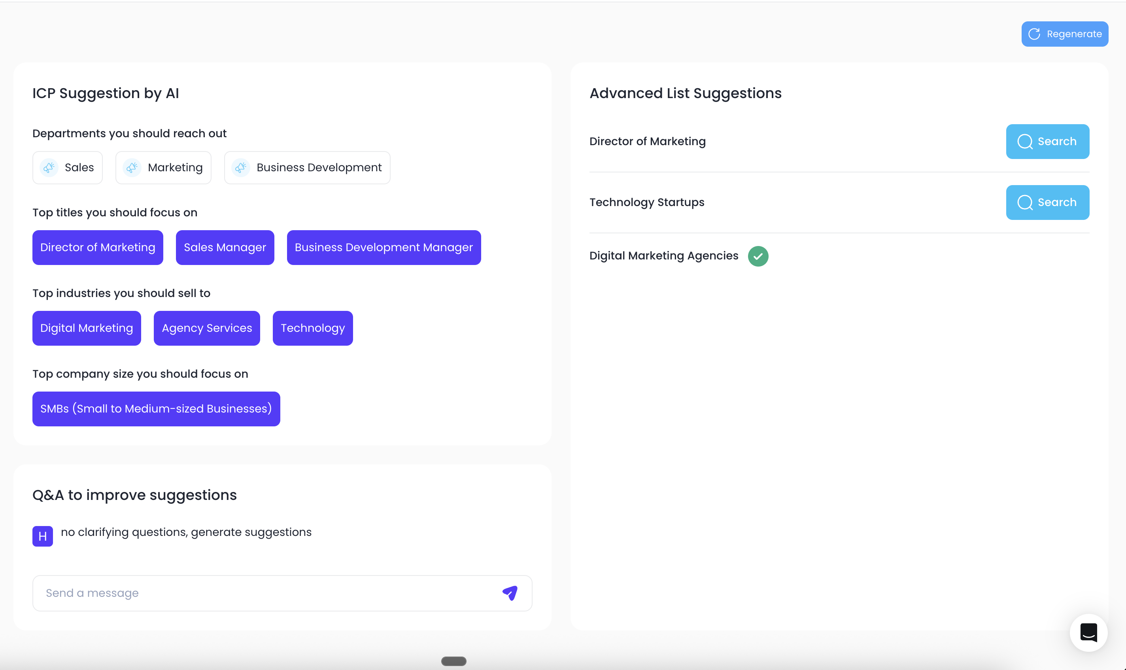Search for Technology Startups list
Screen dimensions: 1126x670
point(1047,202)
